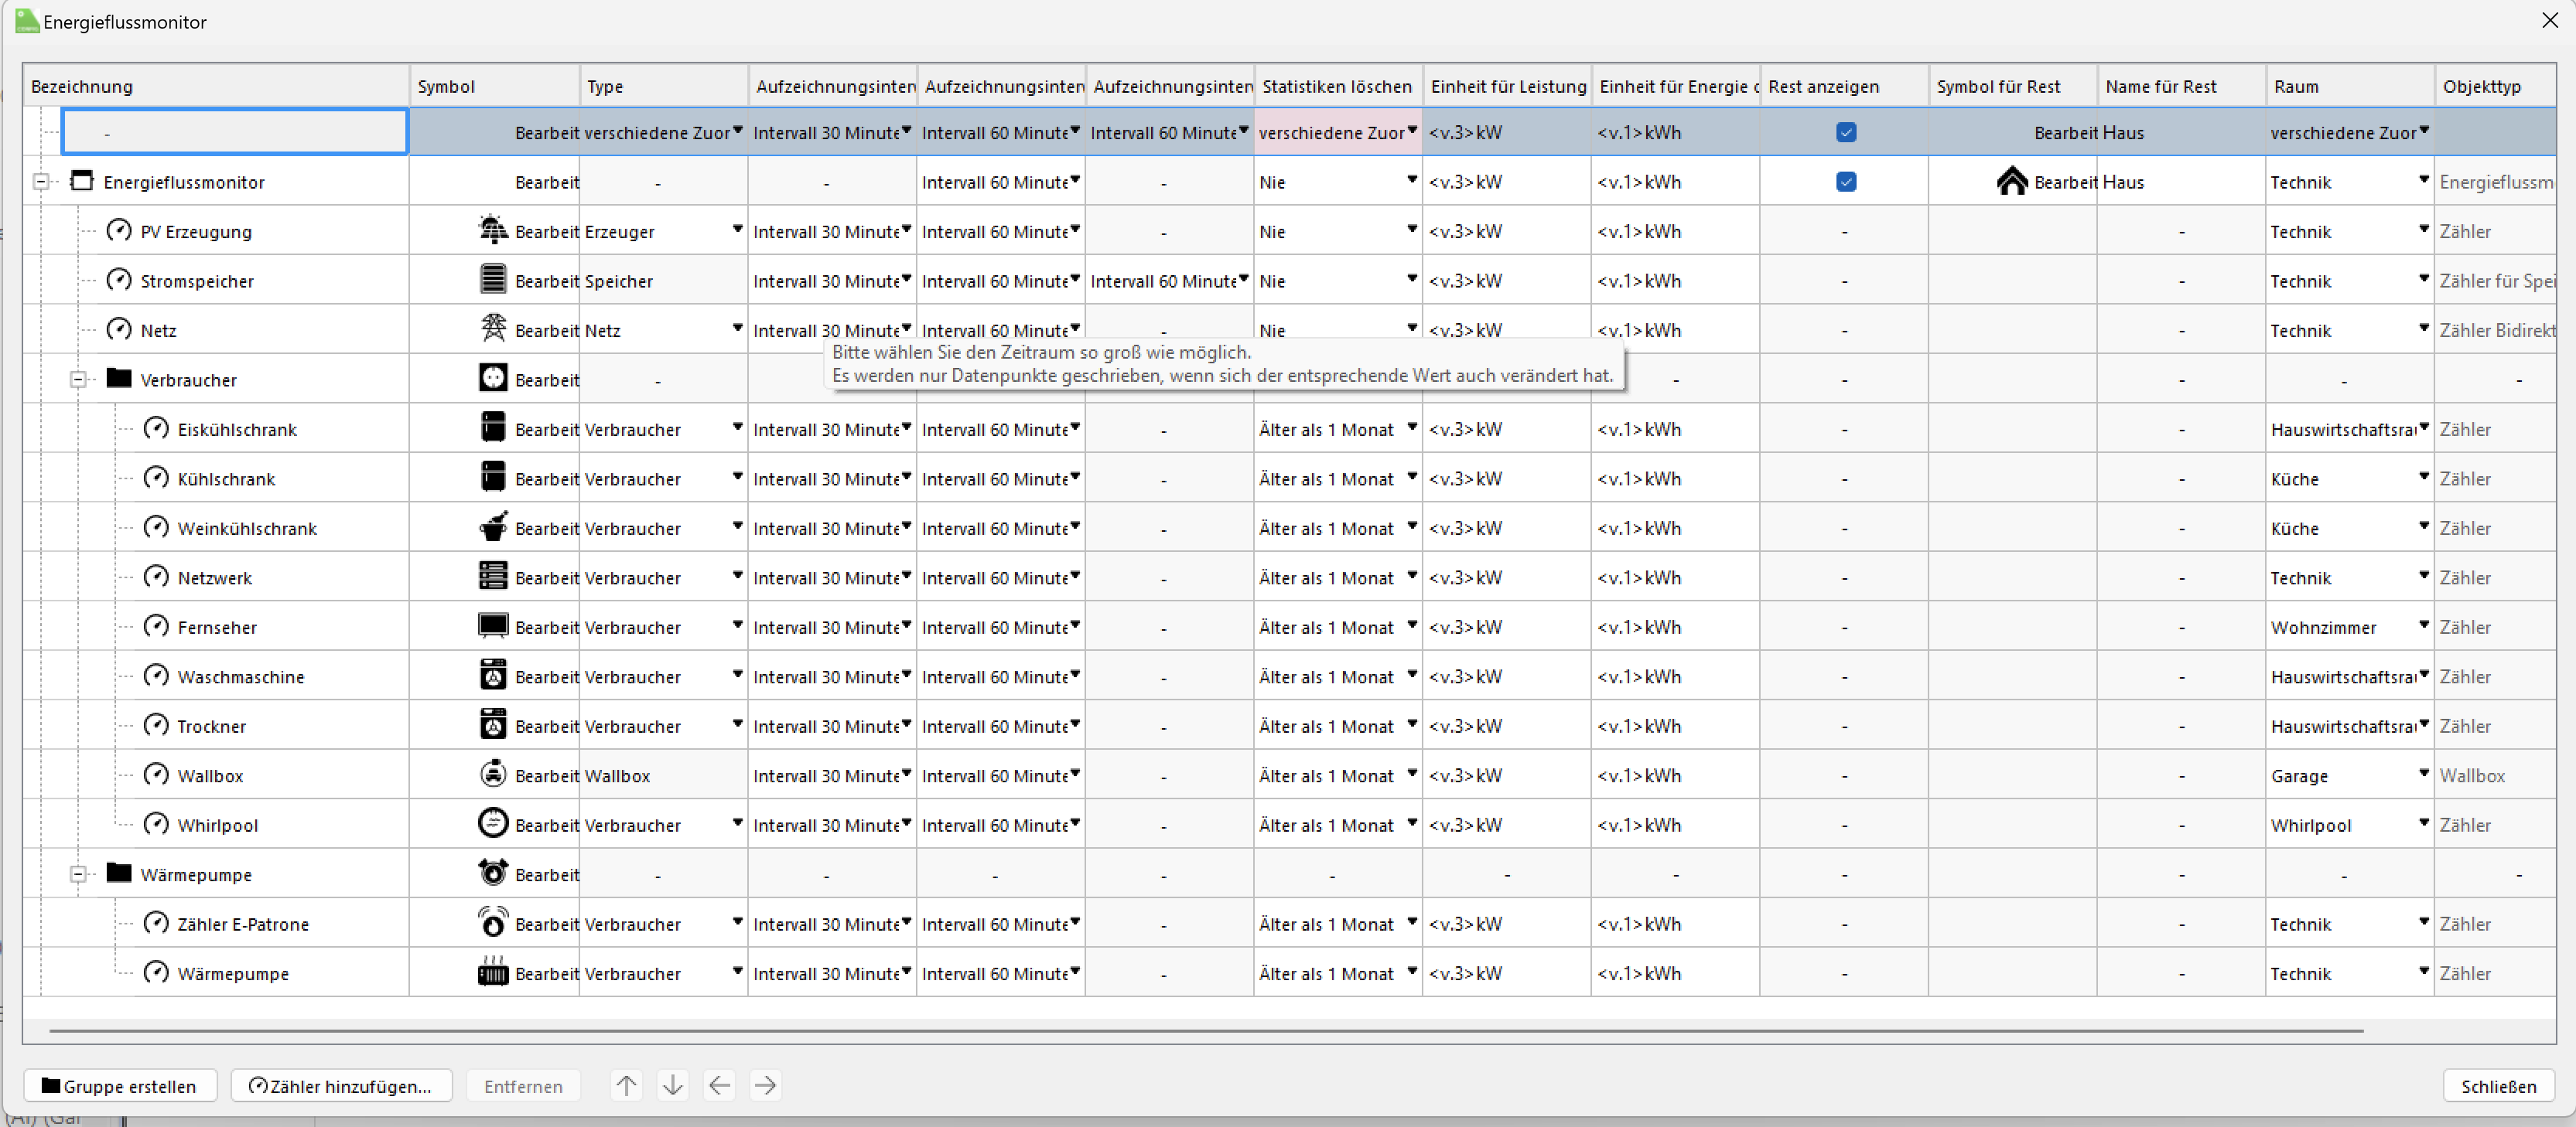Click the washing machine symbol for Waschmaschine
The width and height of the screenshot is (2576, 1127).
[493, 676]
